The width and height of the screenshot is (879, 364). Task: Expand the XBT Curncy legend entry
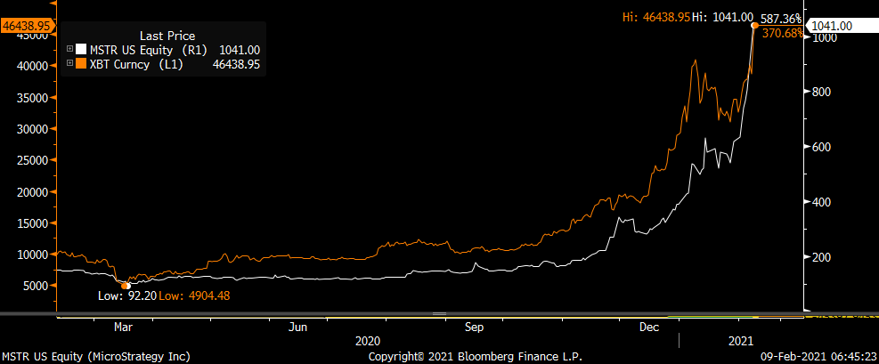pos(70,64)
